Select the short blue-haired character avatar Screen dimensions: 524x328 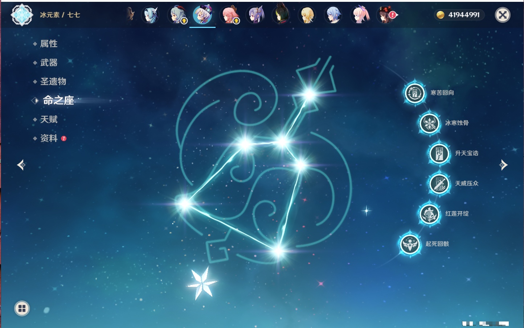(333, 15)
